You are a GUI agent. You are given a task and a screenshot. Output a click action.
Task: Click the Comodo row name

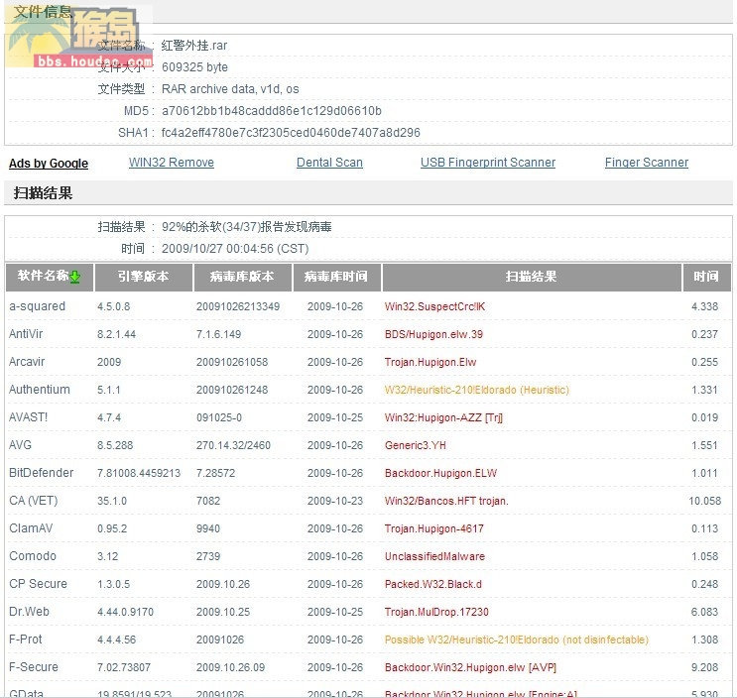click(33, 555)
